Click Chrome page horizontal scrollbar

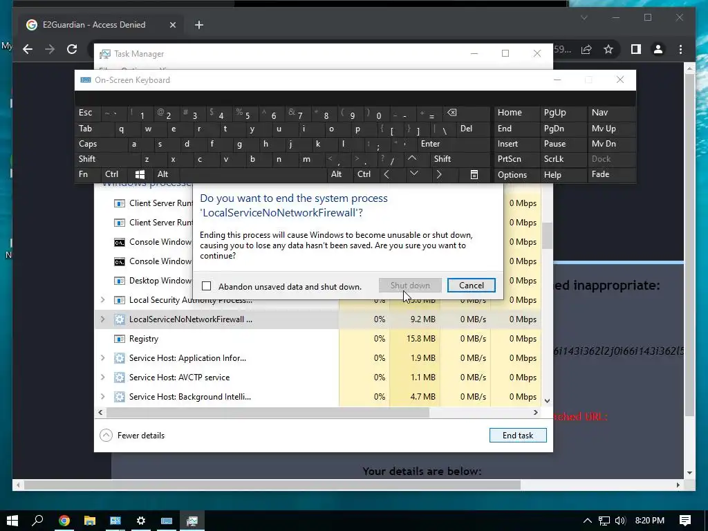[x=272, y=485]
